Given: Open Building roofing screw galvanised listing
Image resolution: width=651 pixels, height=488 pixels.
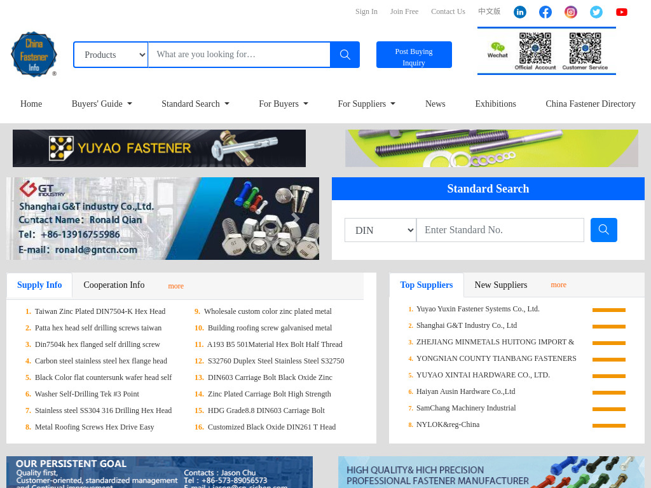Looking at the screenshot, I should [x=270, y=328].
